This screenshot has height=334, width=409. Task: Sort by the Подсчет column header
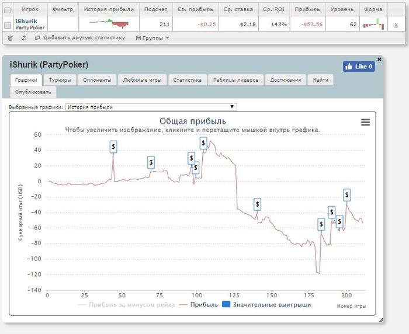click(156, 9)
